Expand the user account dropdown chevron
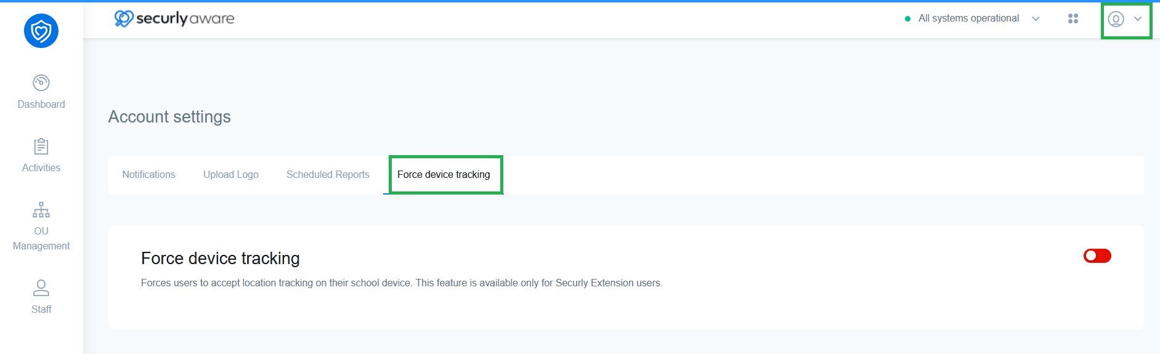Screen dimensions: 1160x354 click(1138, 19)
